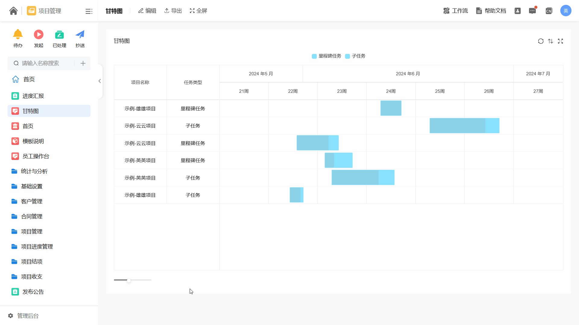Open the 抄送 paper plane icon
Screen dimensions: 579x325
[80, 35]
